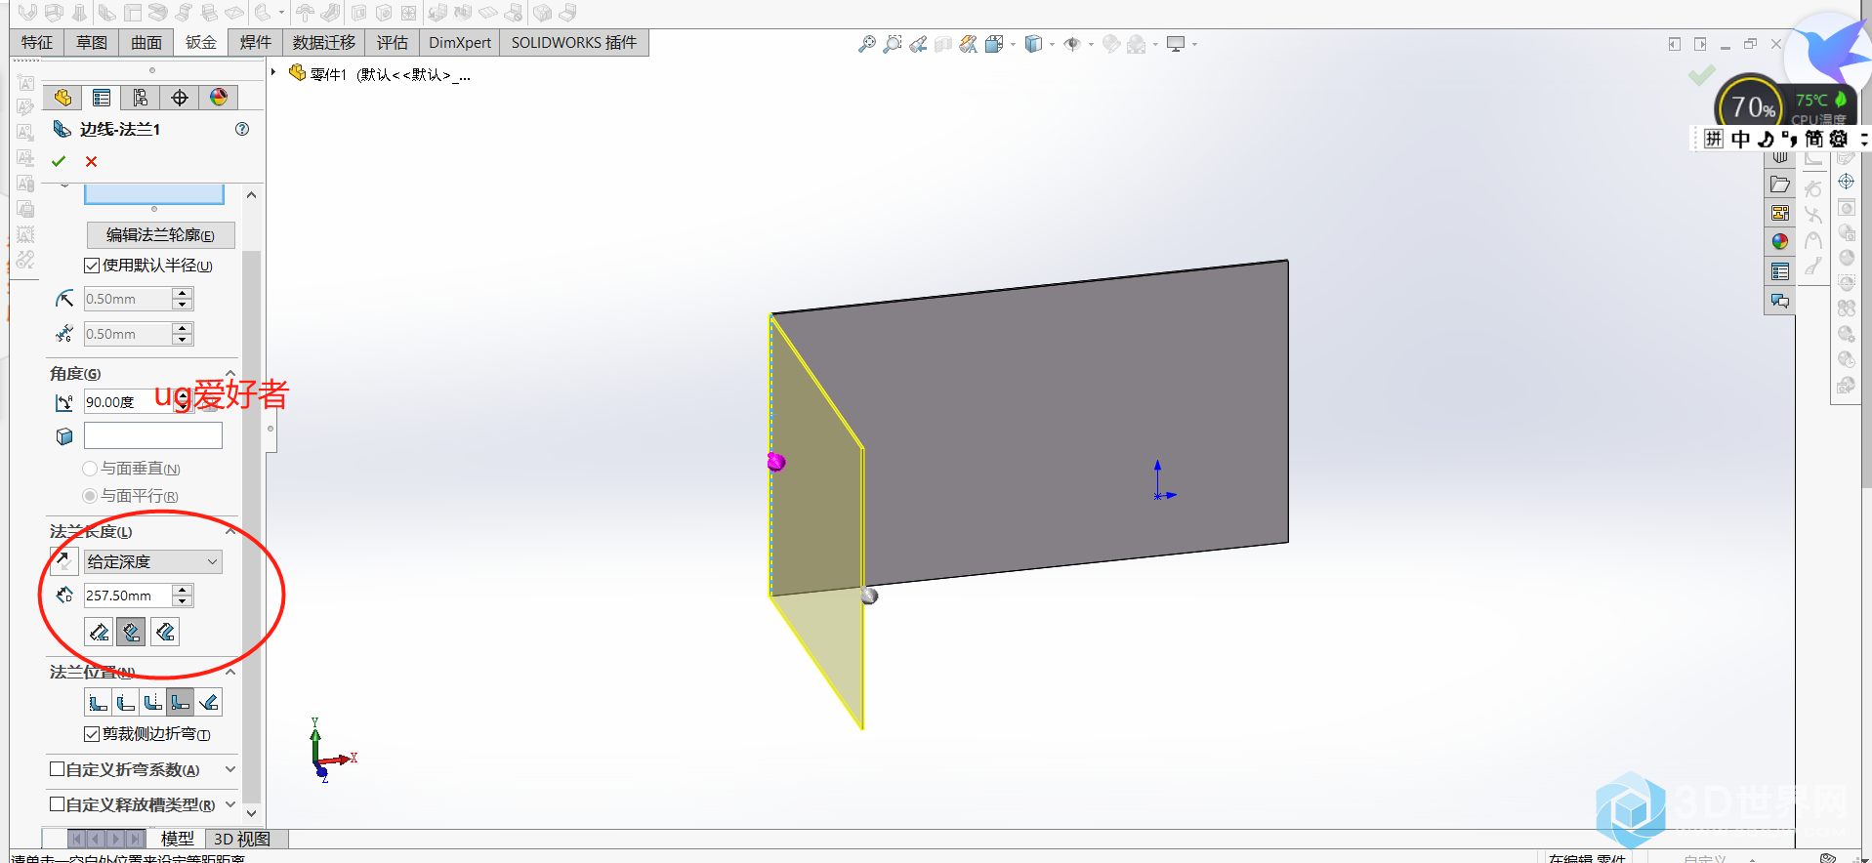Viewport: 1872px width, 863px height.
Task: Open View Orientation dropdown arrow
Action: click(x=1013, y=44)
